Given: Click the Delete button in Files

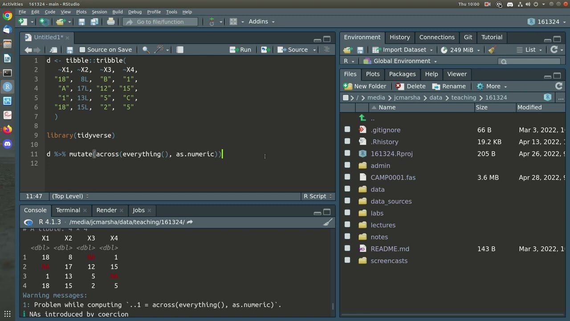Looking at the screenshot, I should coord(411,86).
